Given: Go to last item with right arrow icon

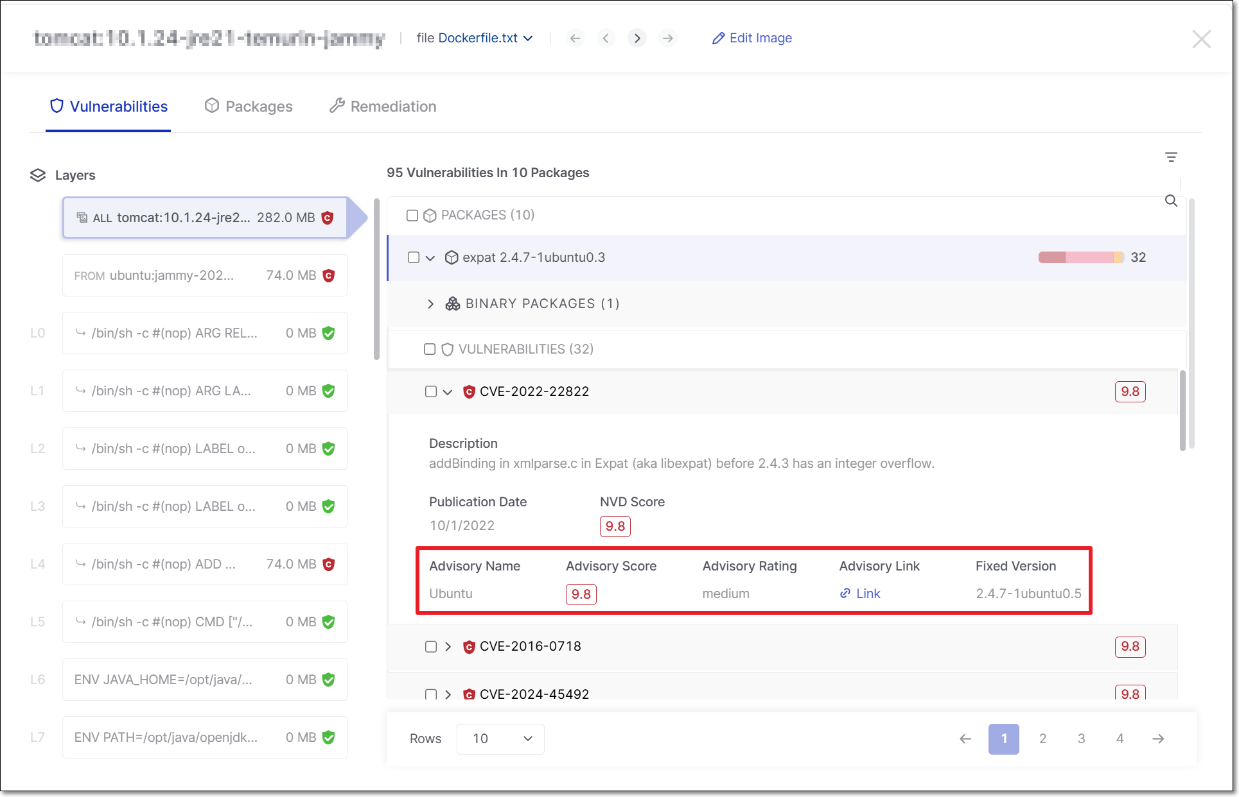Looking at the screenshot, I should pyautogui.click(x=668, y=39).
